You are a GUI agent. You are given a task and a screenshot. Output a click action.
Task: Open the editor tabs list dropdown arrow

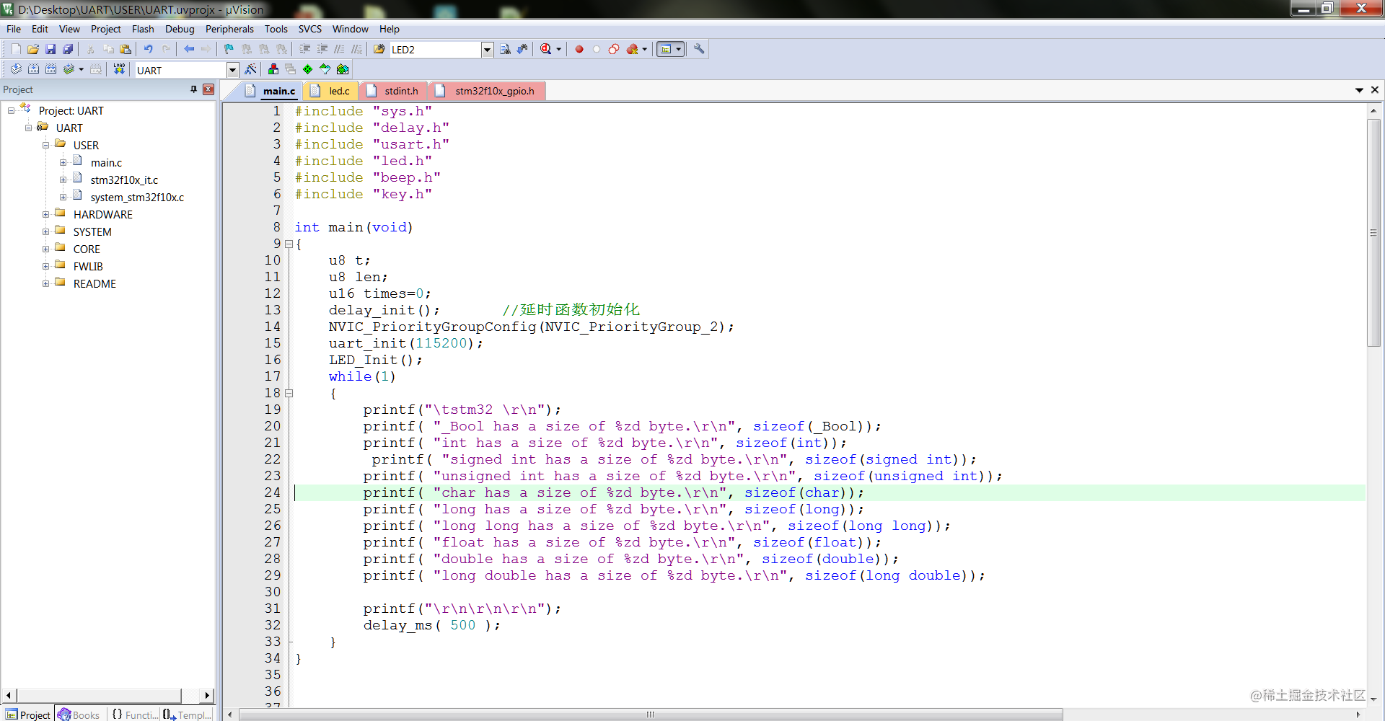1359,90
